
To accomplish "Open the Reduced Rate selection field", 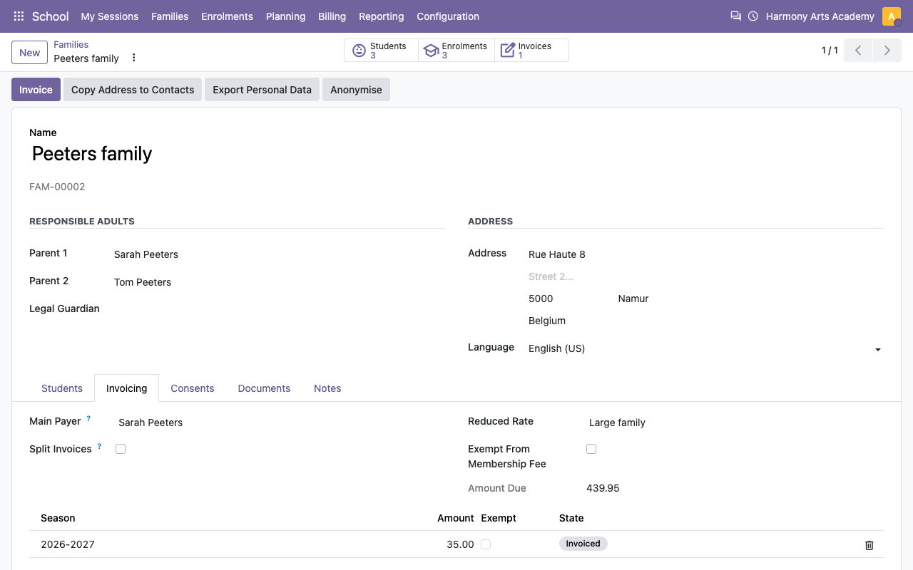I will pyautogui.click(x=735, y=423).
